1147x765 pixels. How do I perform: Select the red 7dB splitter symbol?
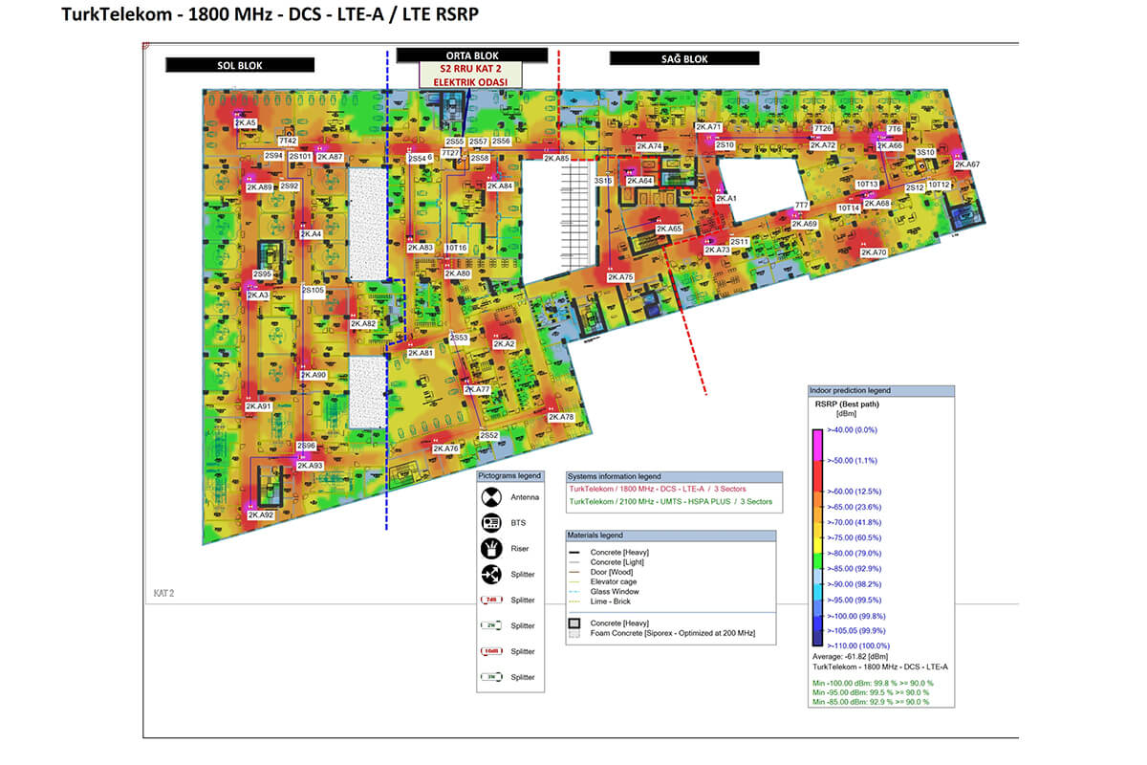point(492,601)
